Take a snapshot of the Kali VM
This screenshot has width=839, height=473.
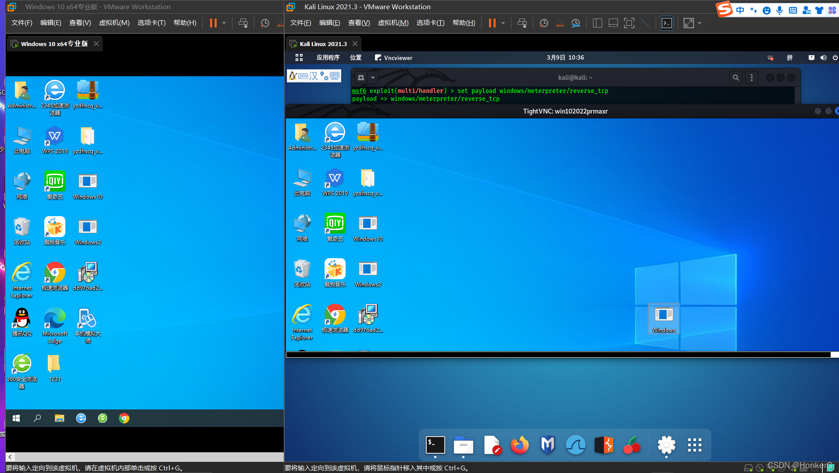click(x=544, y=23)
